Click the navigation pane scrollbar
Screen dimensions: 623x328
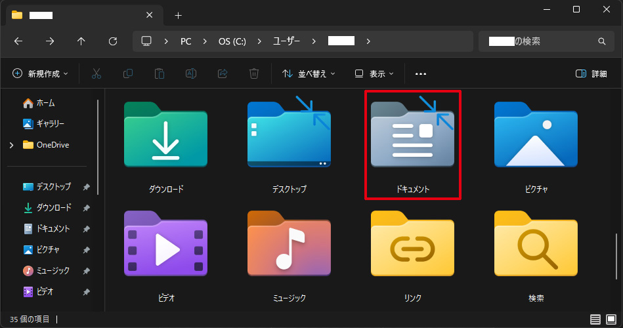[98, 147]
